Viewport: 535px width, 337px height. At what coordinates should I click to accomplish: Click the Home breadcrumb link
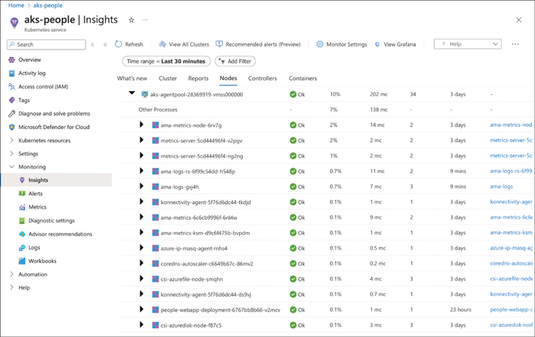pyautogui.click(x=16, y=5)
